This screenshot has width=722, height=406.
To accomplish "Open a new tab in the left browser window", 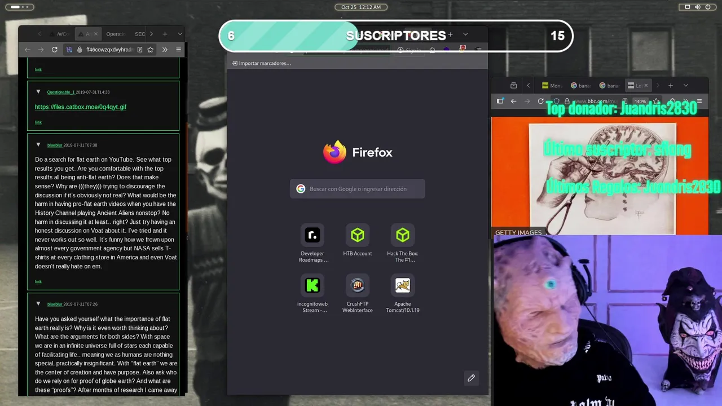I will (x=165, y=34).
